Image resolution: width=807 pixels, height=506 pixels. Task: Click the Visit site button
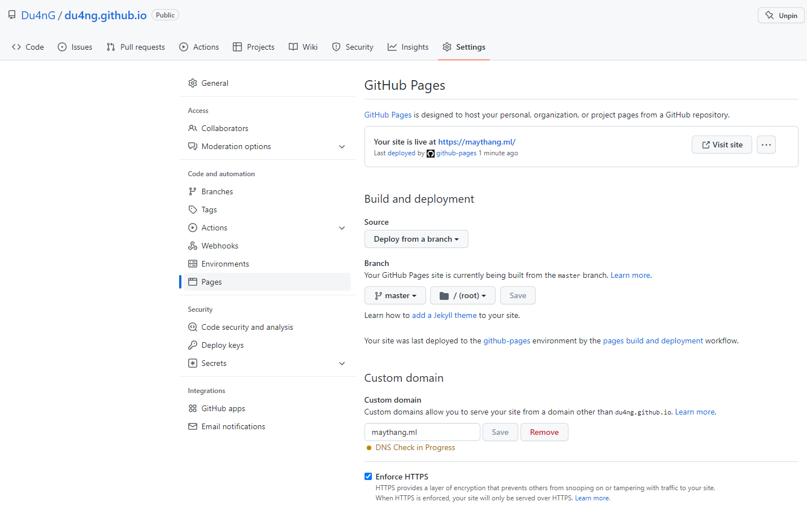coord(722,145)
